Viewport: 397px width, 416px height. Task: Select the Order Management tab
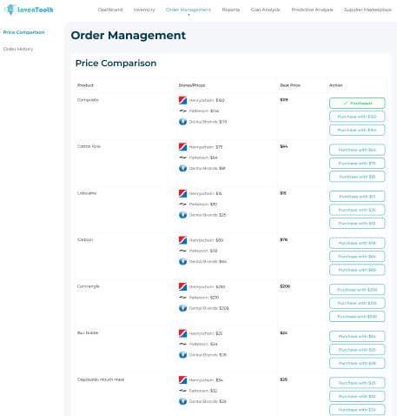(189, 10)
